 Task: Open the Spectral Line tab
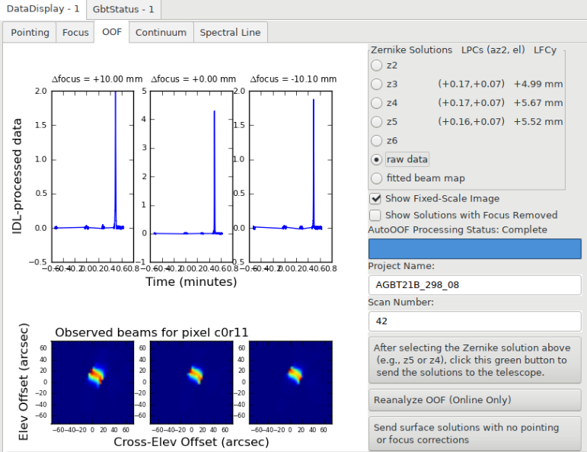tap(230, 33)
